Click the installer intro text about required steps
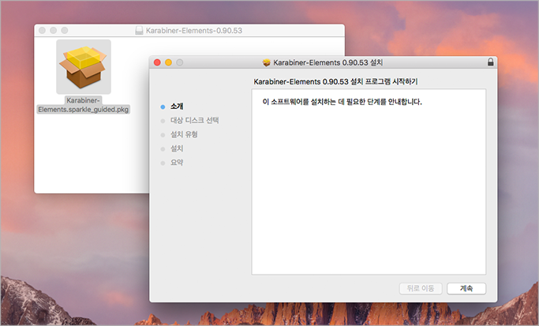Viewport: 539px width, 326px height. pos(342,102)
